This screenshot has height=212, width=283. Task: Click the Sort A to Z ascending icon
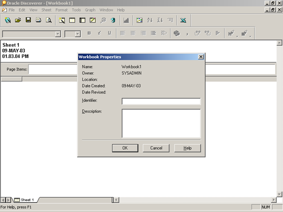point(150,20)
